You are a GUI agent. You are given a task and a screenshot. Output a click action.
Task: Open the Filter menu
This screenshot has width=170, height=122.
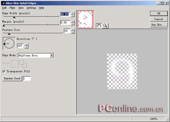pyautogui.click(x=12, y=8)
